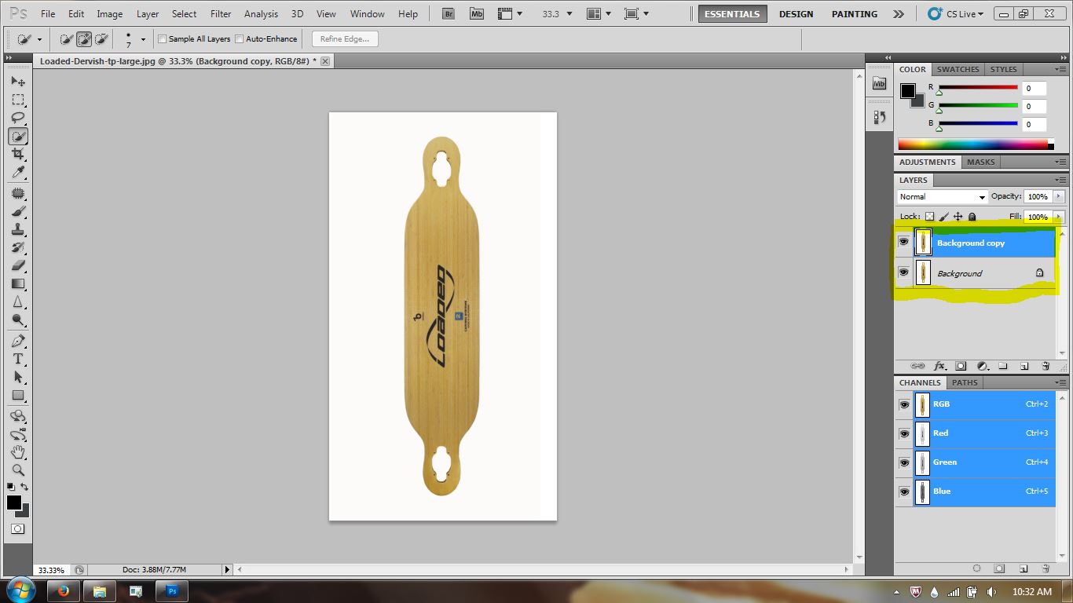This screenshot has width=1073, height=603.
Task: Activate the Crop tool
Action: [x=17, y=154]
